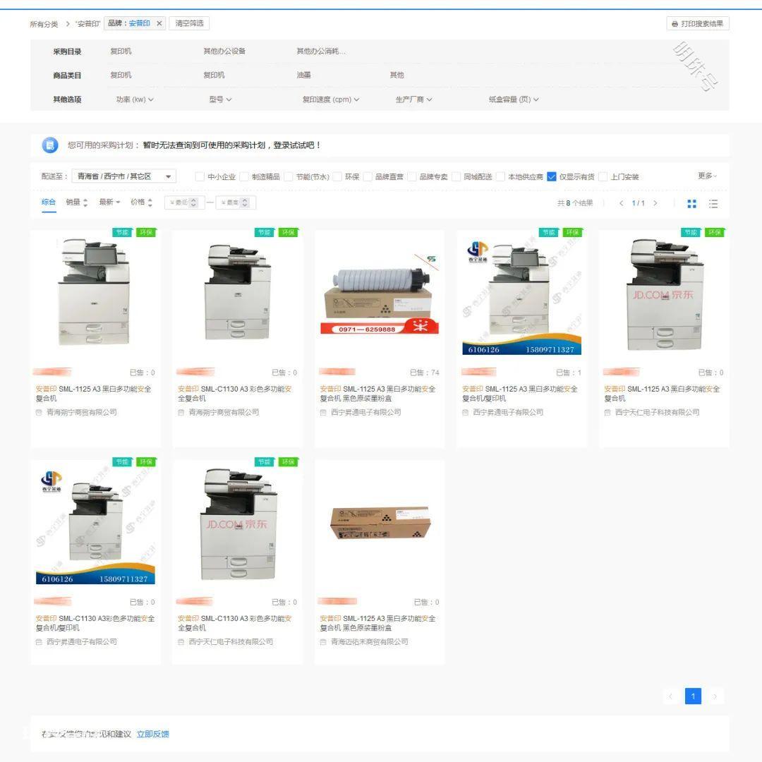Screen dimensions: 762x762
Task: Click 环保 badge on first SML-1125 product
Action: click(x=146, y=232)
